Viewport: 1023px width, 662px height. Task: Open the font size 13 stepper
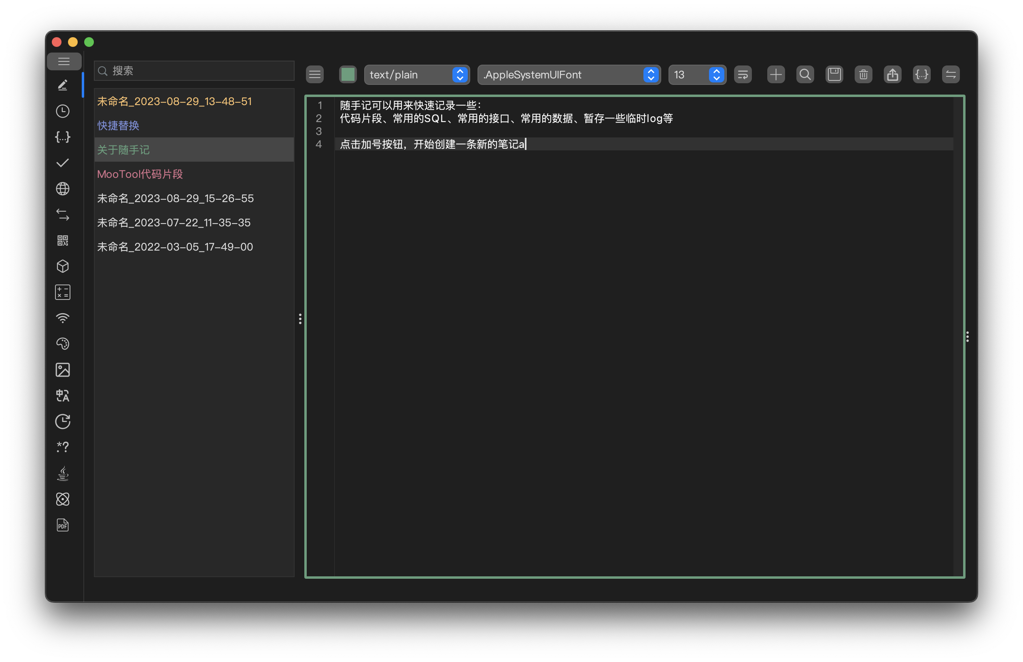pyautogui.click(x=716, y=75)
